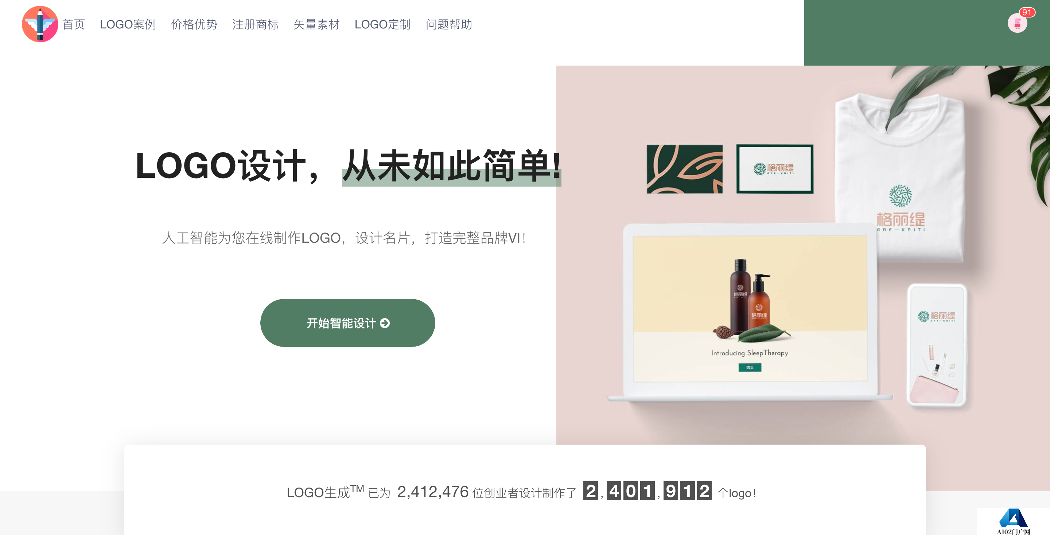Navigate to 注册商标 trademark registration
Screen dimensions: 1050x535
tap(256, 24)
